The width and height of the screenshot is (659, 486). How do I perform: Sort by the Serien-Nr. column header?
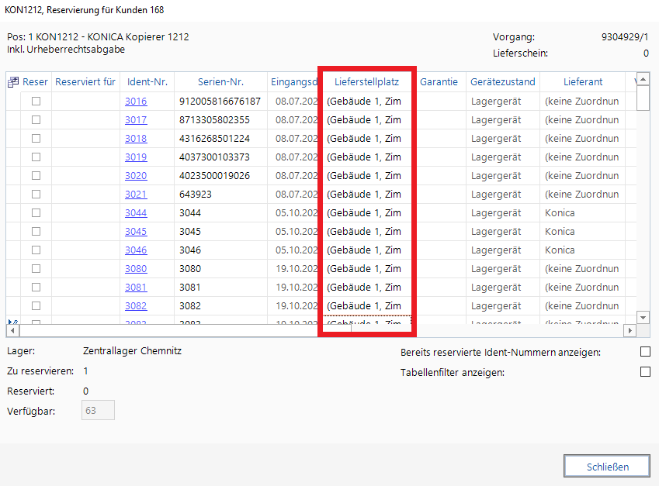pos(220,82)
